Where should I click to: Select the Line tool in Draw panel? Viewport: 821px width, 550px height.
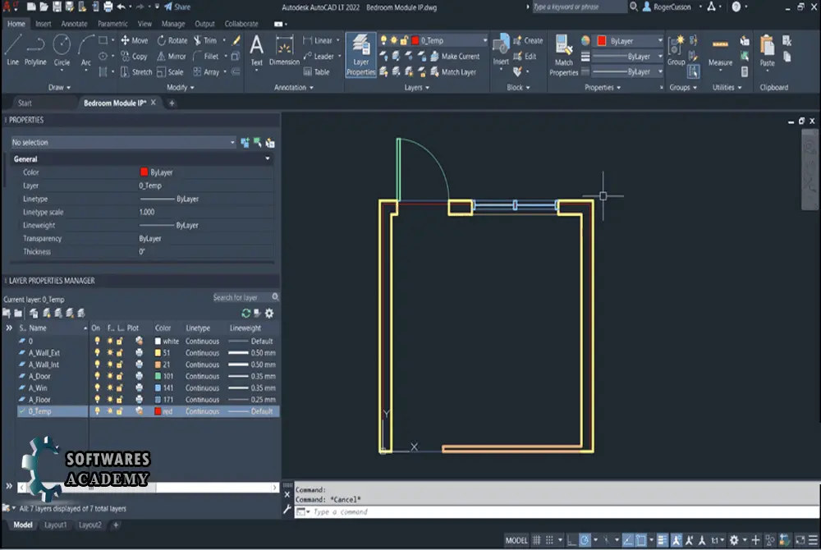click(12, 50)
